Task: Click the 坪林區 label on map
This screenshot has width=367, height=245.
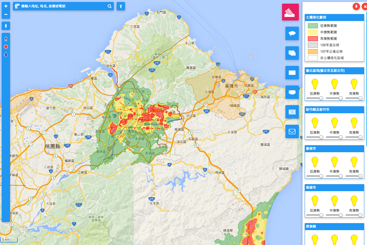Action: click(220, 173)
